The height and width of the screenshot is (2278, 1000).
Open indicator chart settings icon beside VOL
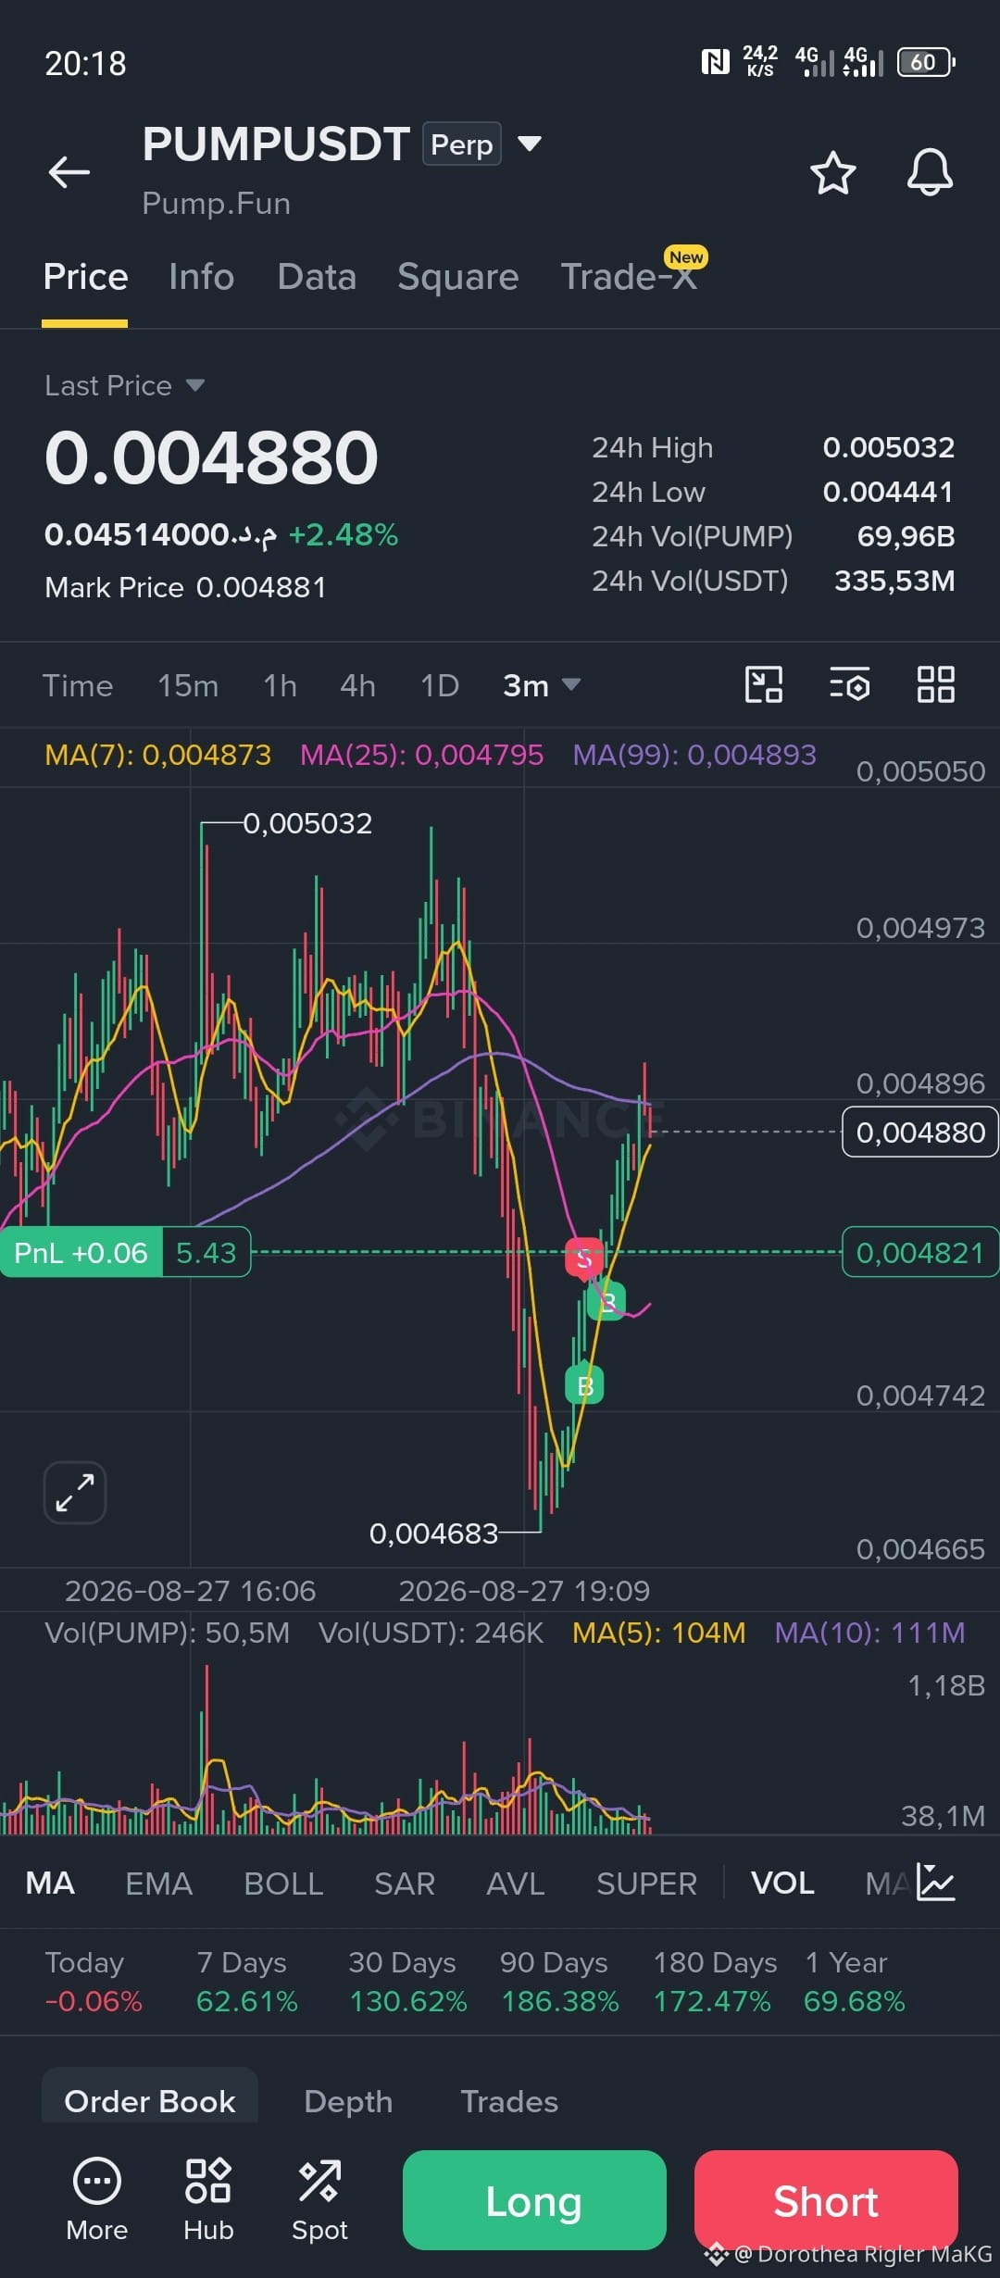point(935,1883)
